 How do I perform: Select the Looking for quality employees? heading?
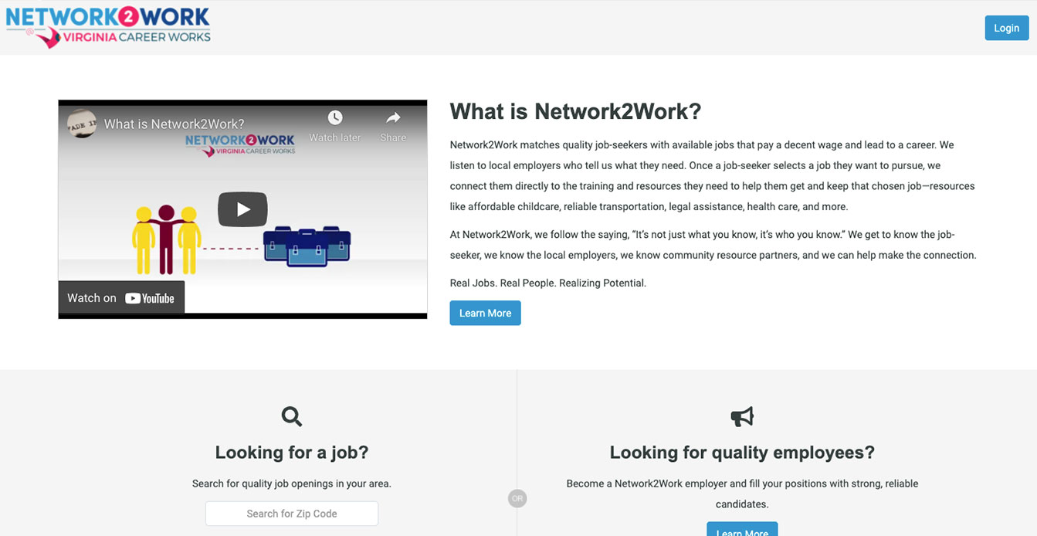[x=742, y=453]
